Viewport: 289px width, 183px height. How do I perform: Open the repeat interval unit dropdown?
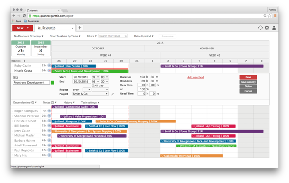[100, 90]
